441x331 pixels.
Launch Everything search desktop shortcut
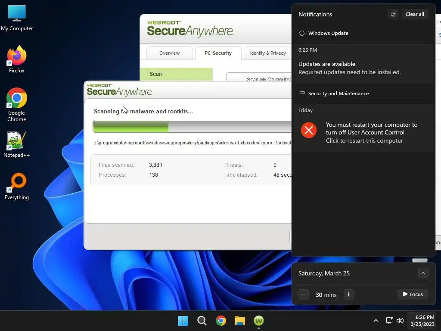pyautogui.click(x=17, y=186)
